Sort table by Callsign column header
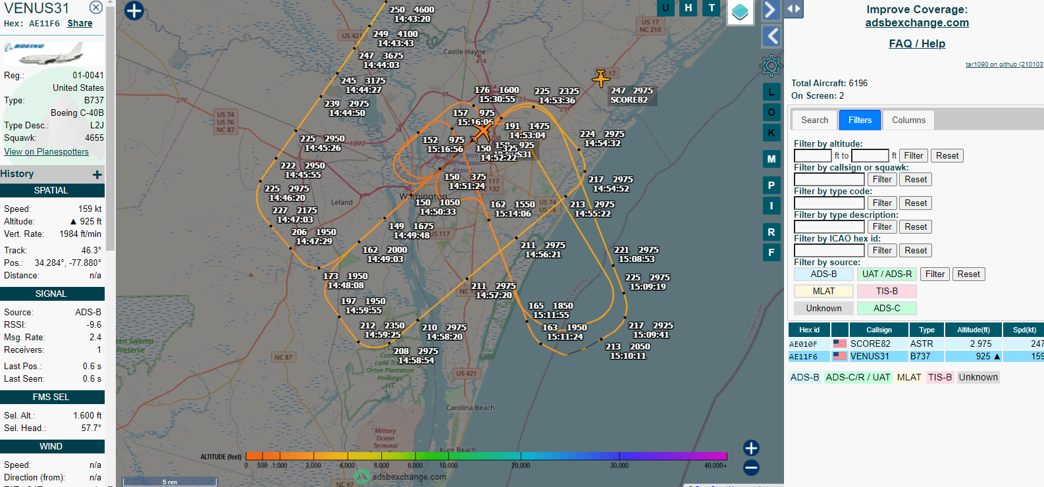This screenshot has width=1044, height=487. (879, 330)
